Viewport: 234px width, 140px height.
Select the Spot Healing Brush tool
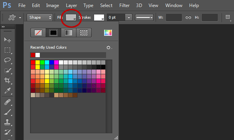tap(7, 102)
